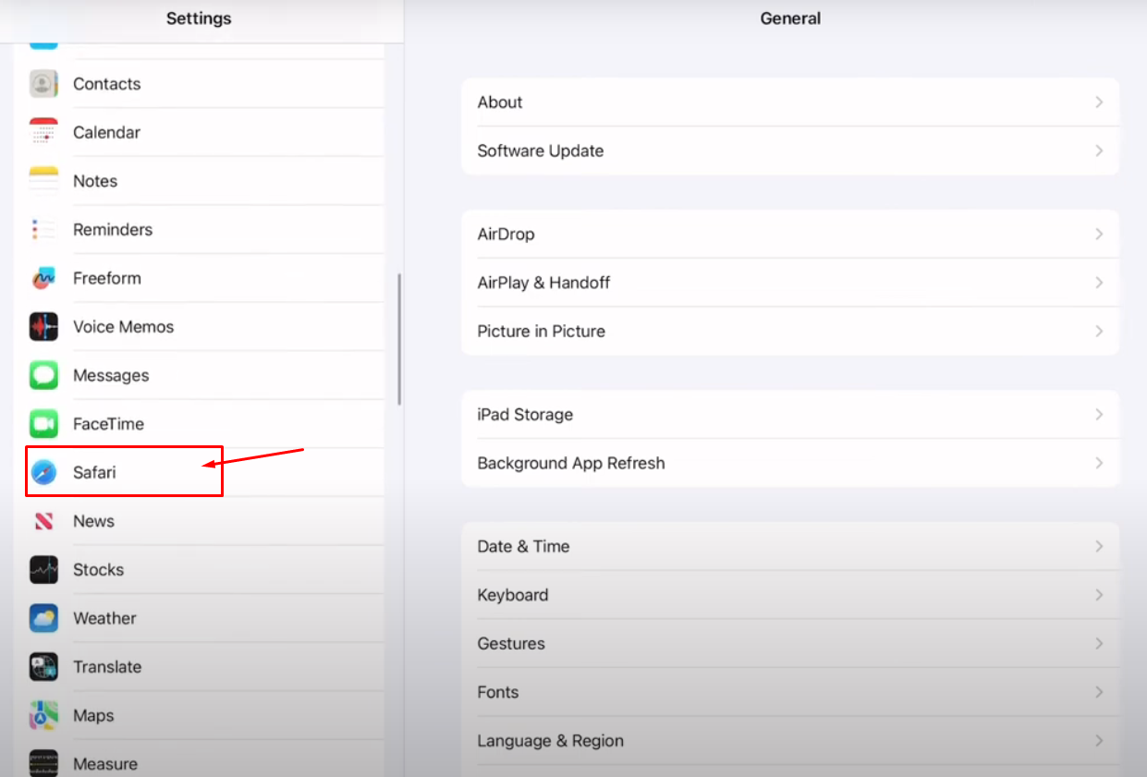
Task: Open the Contacts app icon
Action: point(43,84)
